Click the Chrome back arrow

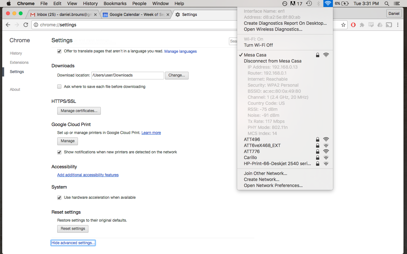coord(8,25)
